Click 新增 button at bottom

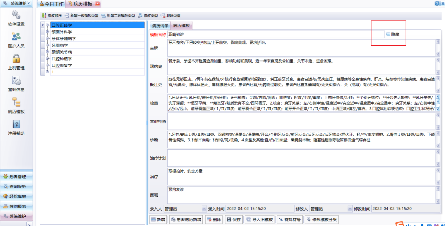tap(158, 220)
